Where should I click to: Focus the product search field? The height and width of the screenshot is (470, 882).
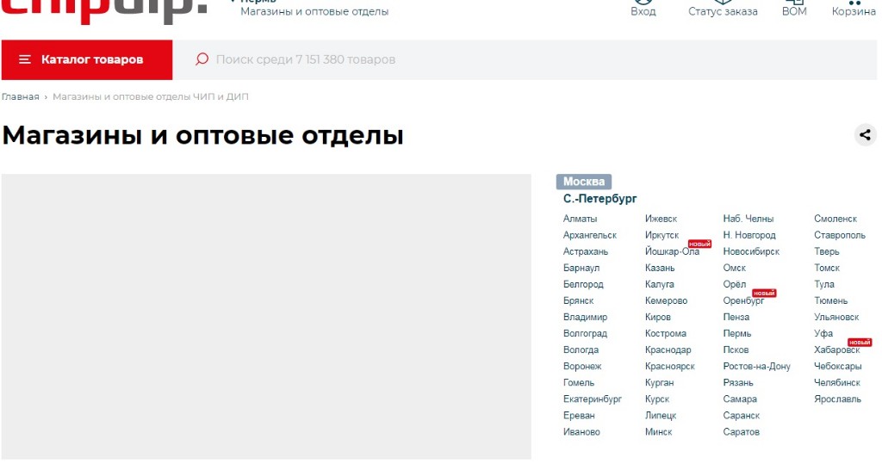coord(525,59)
